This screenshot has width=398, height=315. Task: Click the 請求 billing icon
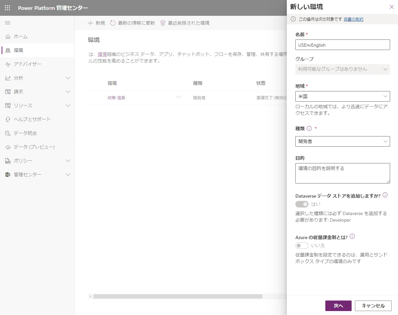click(x=8, y=92)
